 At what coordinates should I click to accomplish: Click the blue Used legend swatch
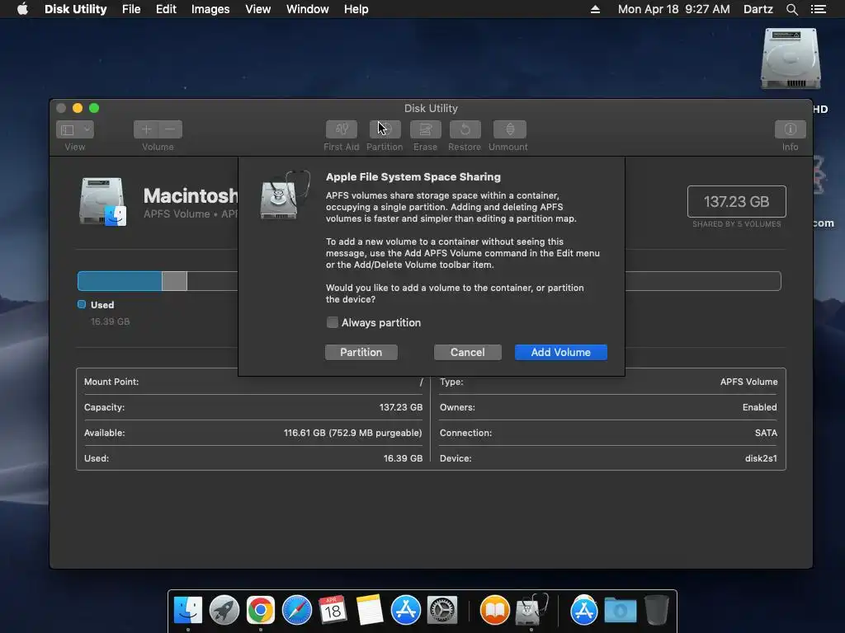[82, 305]
